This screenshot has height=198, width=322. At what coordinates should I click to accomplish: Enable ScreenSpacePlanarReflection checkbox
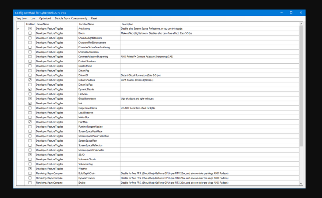[30, 136]
